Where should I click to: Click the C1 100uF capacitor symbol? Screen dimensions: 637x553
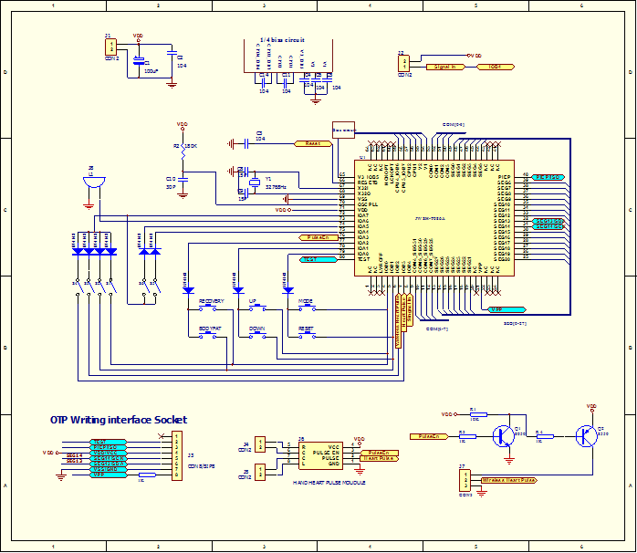click(x=138, y=63)
